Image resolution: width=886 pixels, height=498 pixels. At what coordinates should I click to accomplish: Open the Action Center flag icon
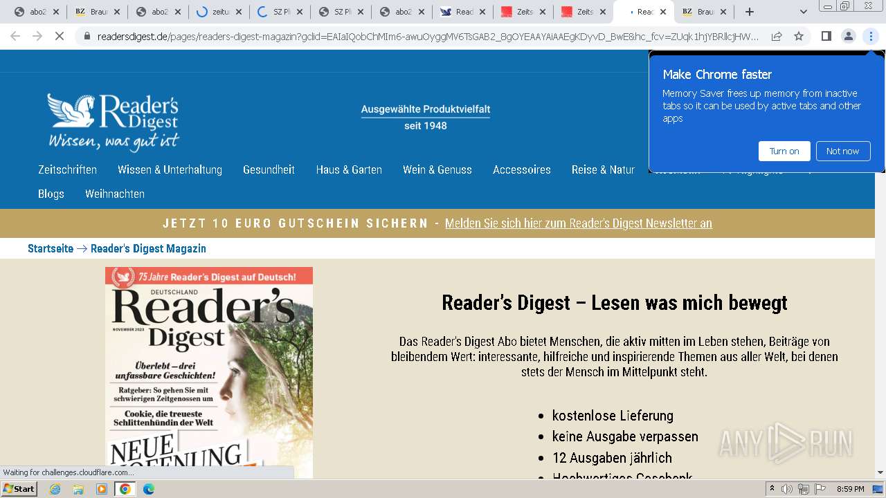pyautogui.click(x=820, y=489)
